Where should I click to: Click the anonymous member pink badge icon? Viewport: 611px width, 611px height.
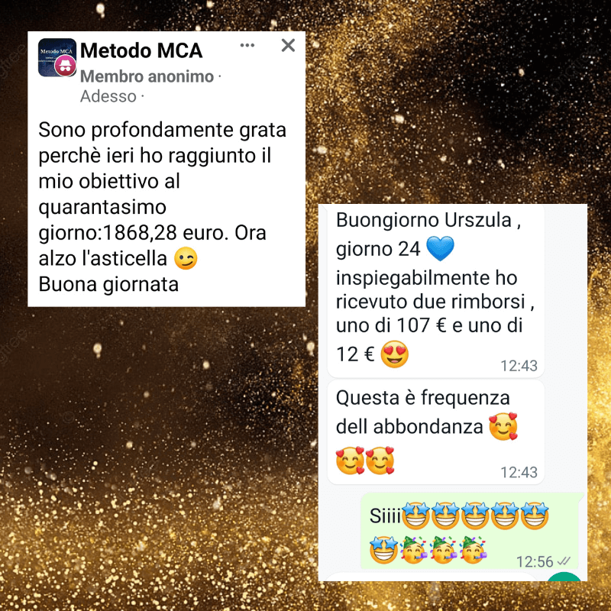click(x=65, y=66)
